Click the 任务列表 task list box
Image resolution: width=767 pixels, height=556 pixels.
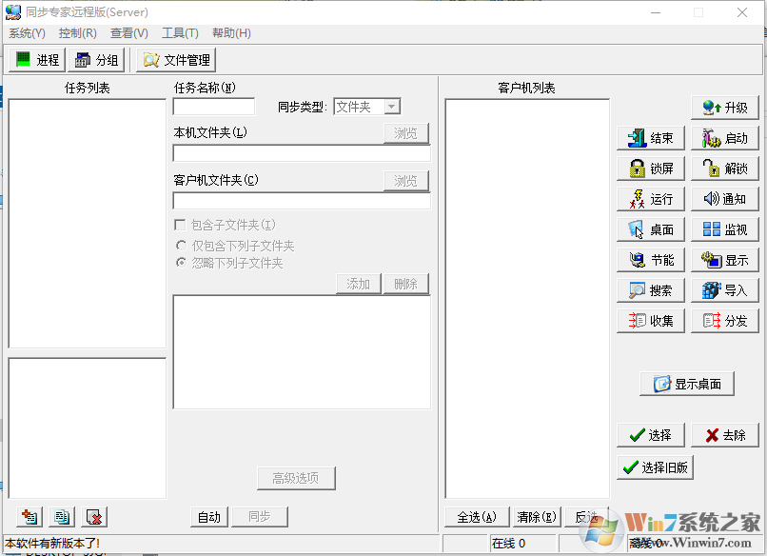(87, 223)
